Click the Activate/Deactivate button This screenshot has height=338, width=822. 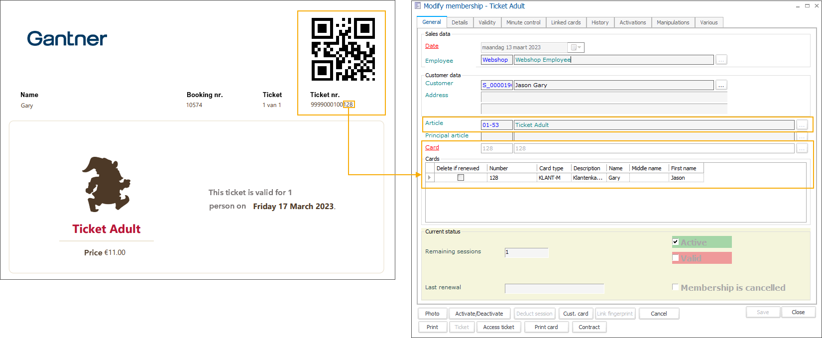tap(479, 314)
